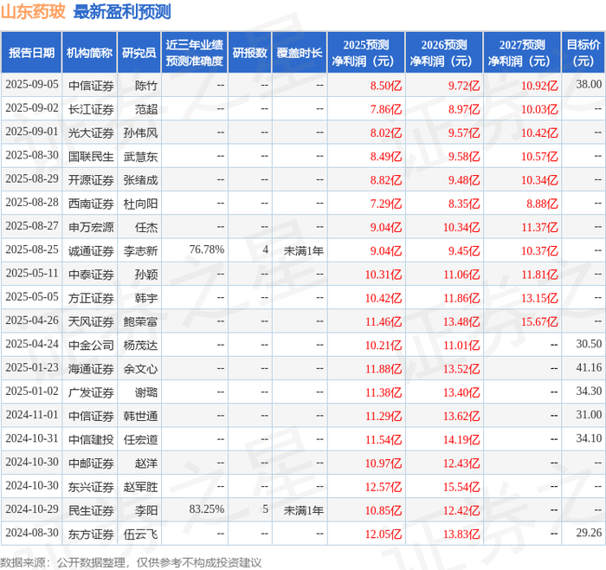Viewport: 606px width, 570px height.
Task: Click the 14.19亿 forecast value
Action: [461, 440]
